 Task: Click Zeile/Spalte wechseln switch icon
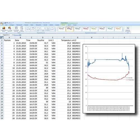(16, 29)
